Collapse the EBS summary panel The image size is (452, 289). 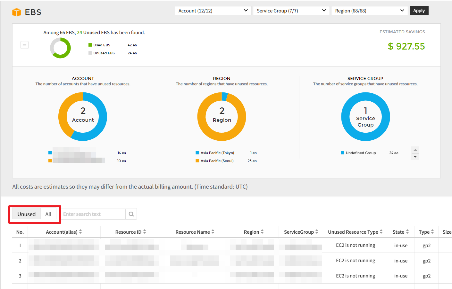[x=25, y=45]
